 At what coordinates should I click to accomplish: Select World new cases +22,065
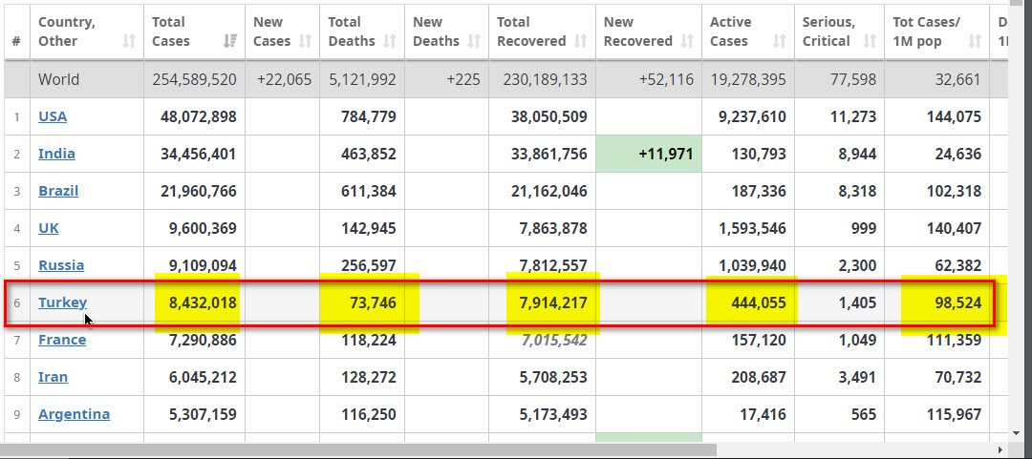click(x=285, y=79)
